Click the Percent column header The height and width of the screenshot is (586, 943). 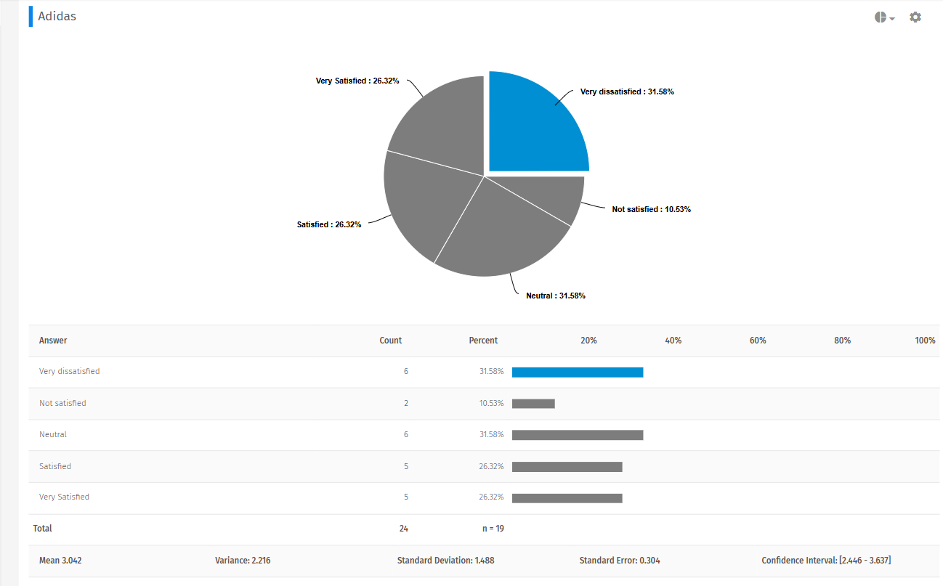[x=483, y=340]
